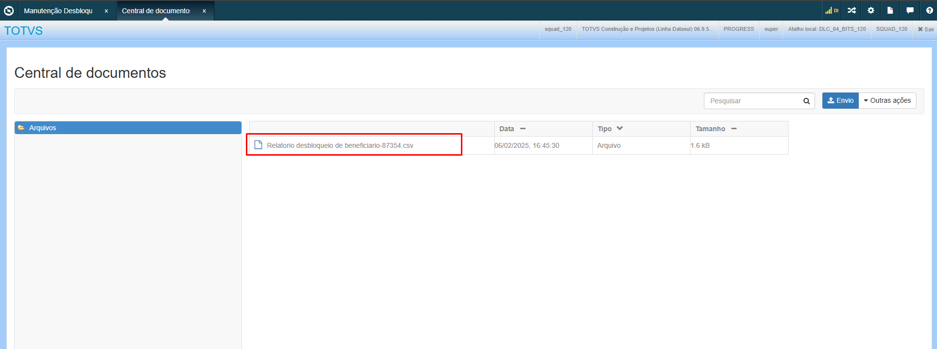The height and width of the screenshot is (349, 937).
Task: Click the super user entry
Action: click(x=771, y=29)
